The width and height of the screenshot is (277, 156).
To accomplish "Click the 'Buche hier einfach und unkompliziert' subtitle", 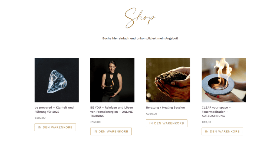I will click(140, 38).
